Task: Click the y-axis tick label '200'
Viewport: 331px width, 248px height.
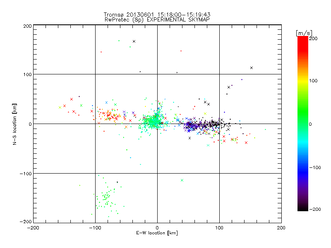Action: pos(27,26)
